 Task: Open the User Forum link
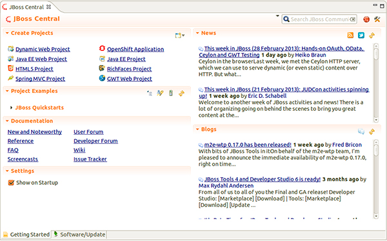(x=88, y=132)
